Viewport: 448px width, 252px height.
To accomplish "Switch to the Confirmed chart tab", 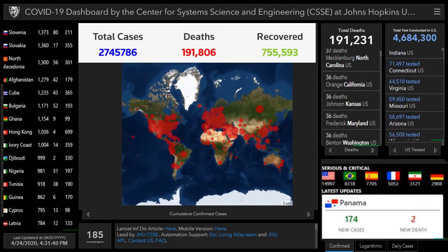I will point(339,246).
